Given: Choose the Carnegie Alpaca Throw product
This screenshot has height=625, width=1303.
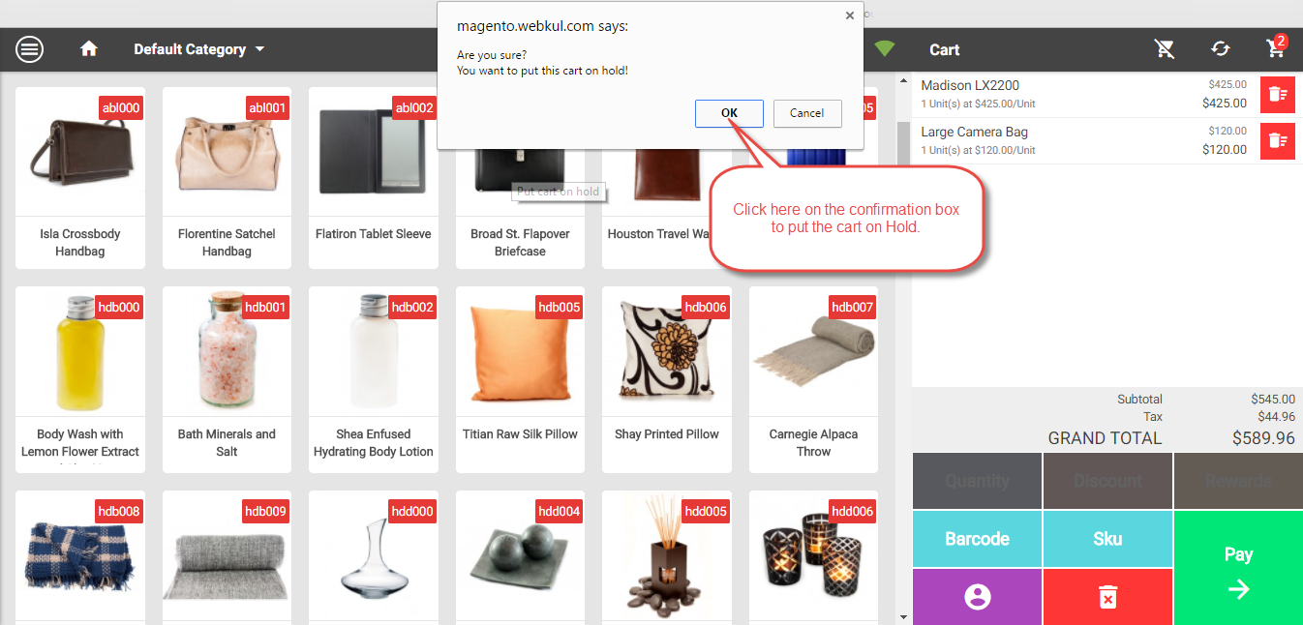Looking at the screenshot, I should pos(813,380).
